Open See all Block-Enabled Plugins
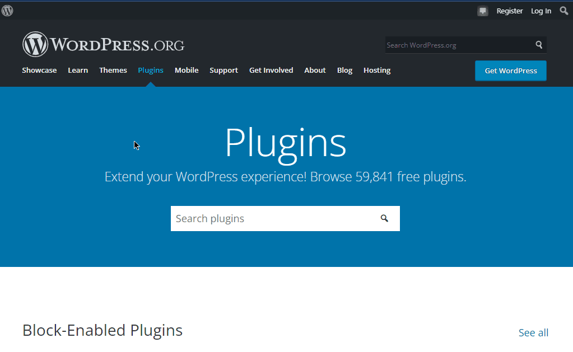This screenshot has height=352, width=573. point(533,332)
